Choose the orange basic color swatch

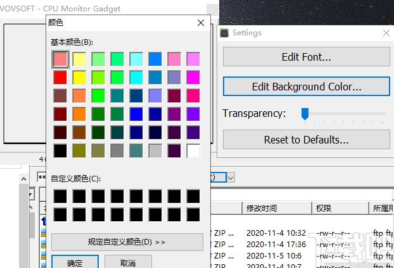[79, 114]
